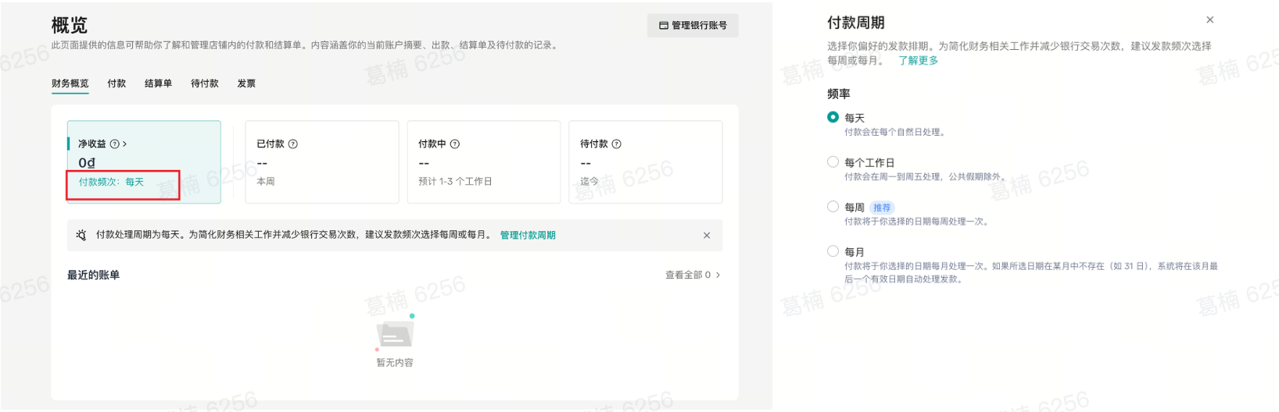Viewport: 1279px width, 412px height.
Task: Choose the 每周 recommended frequency
Action: [833, 207]
